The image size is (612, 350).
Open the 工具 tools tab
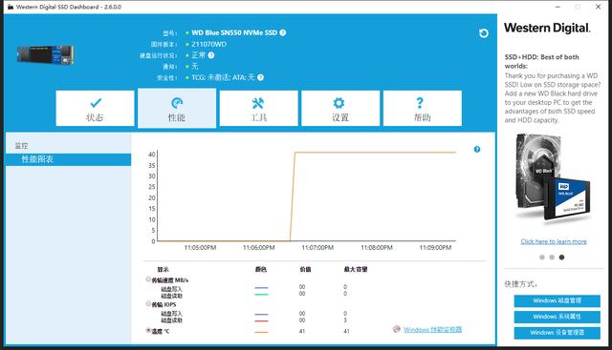[258, 108]
